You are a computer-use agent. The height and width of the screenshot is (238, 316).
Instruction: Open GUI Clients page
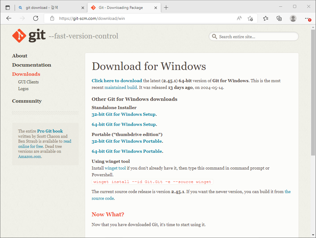click(28, 82)
